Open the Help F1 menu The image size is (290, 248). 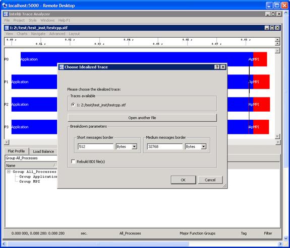coord(64,20)
